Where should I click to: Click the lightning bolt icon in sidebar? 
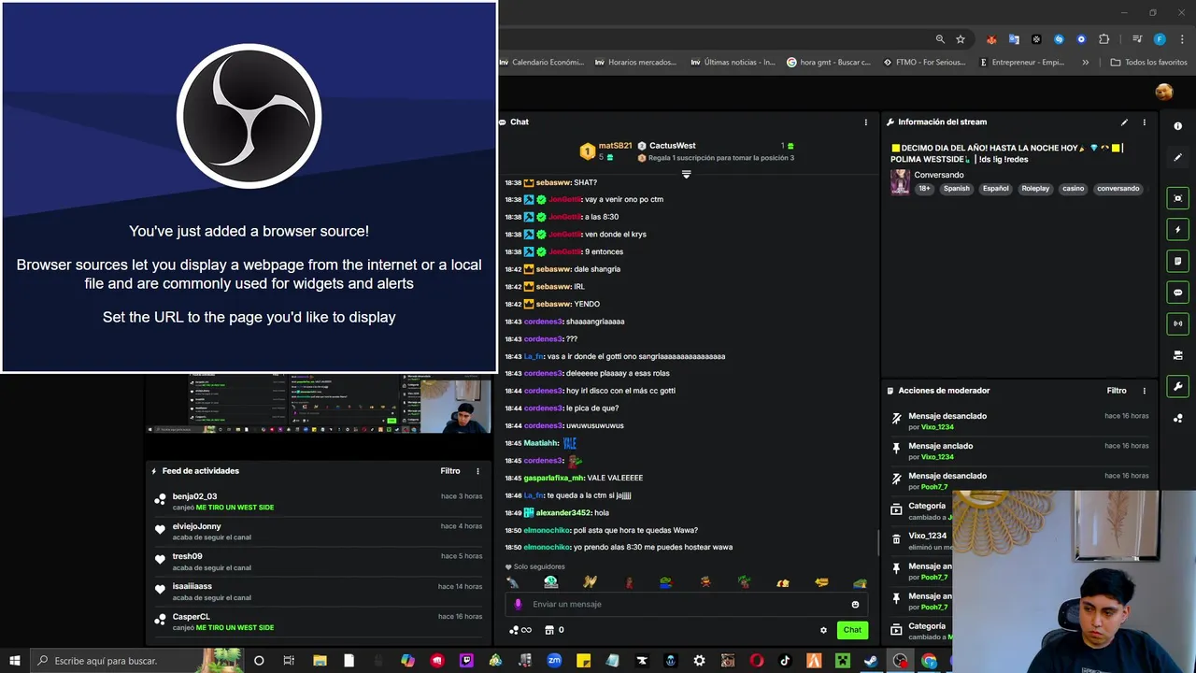[1177, 230]
